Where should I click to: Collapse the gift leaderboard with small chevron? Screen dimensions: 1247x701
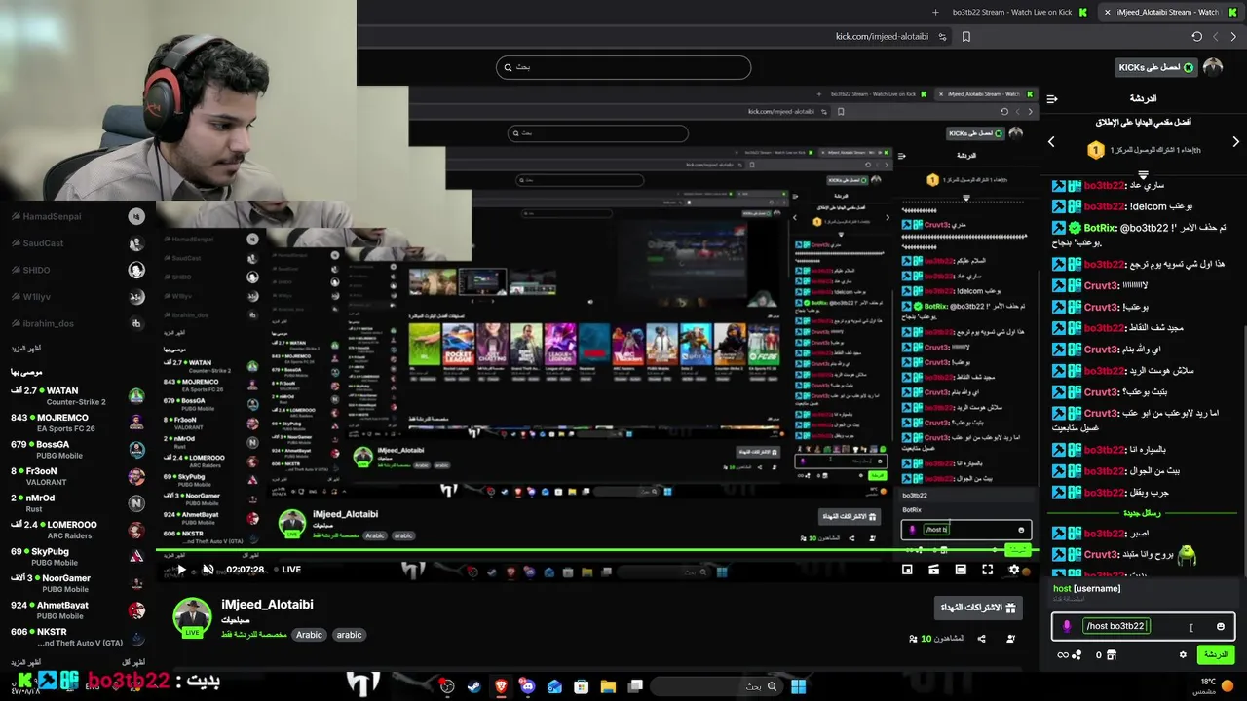(x=1144, y=174)
